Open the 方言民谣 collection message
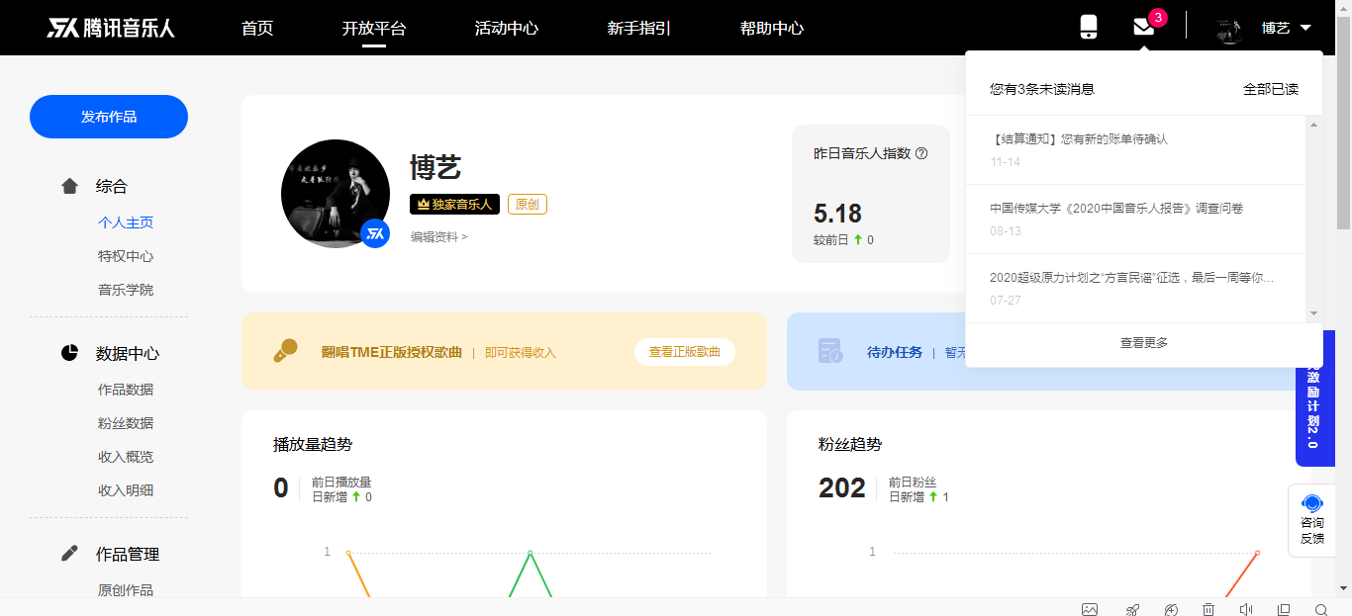This screenshot has width=1352, height=616. pyautogui.click(x=1135, y=289)
